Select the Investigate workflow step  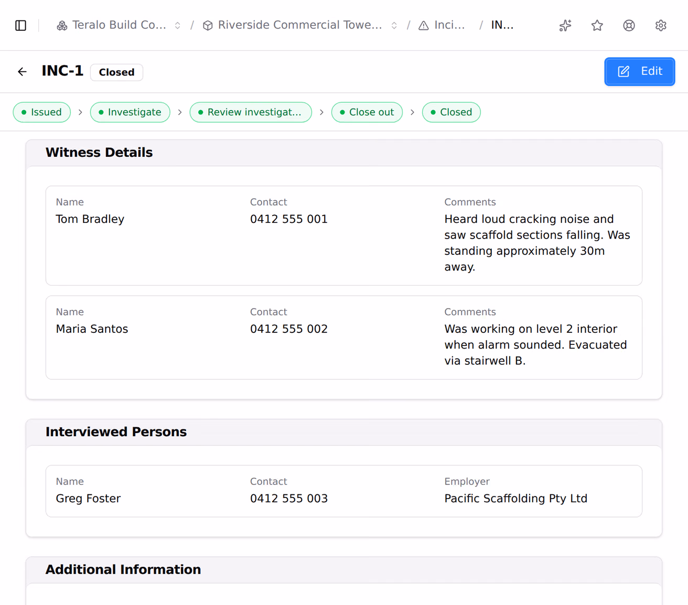130,112
